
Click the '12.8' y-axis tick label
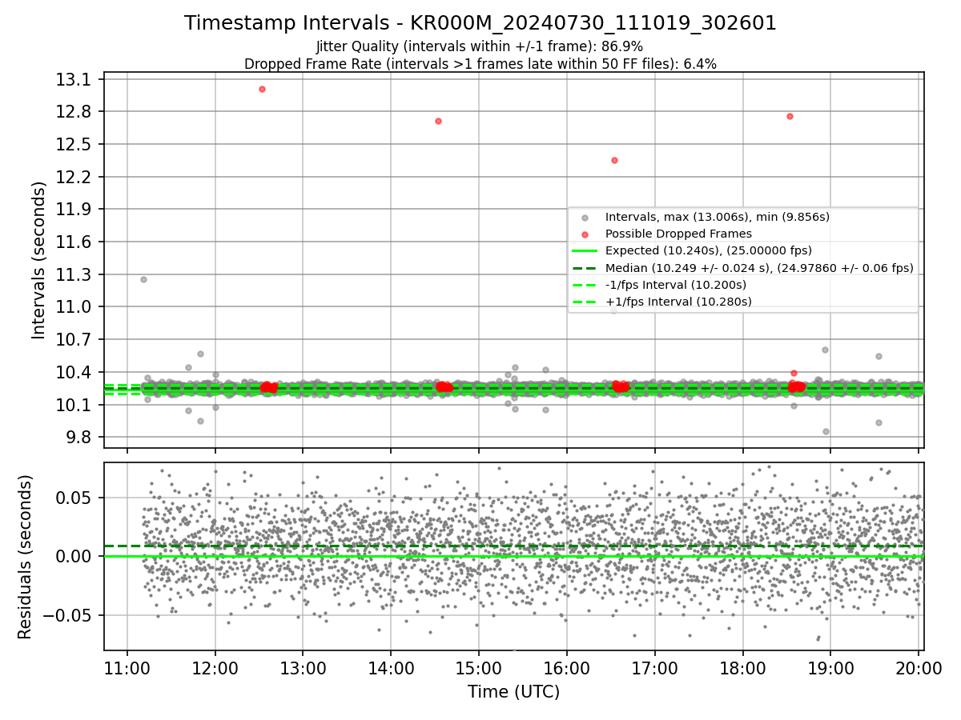pos(75,111)
